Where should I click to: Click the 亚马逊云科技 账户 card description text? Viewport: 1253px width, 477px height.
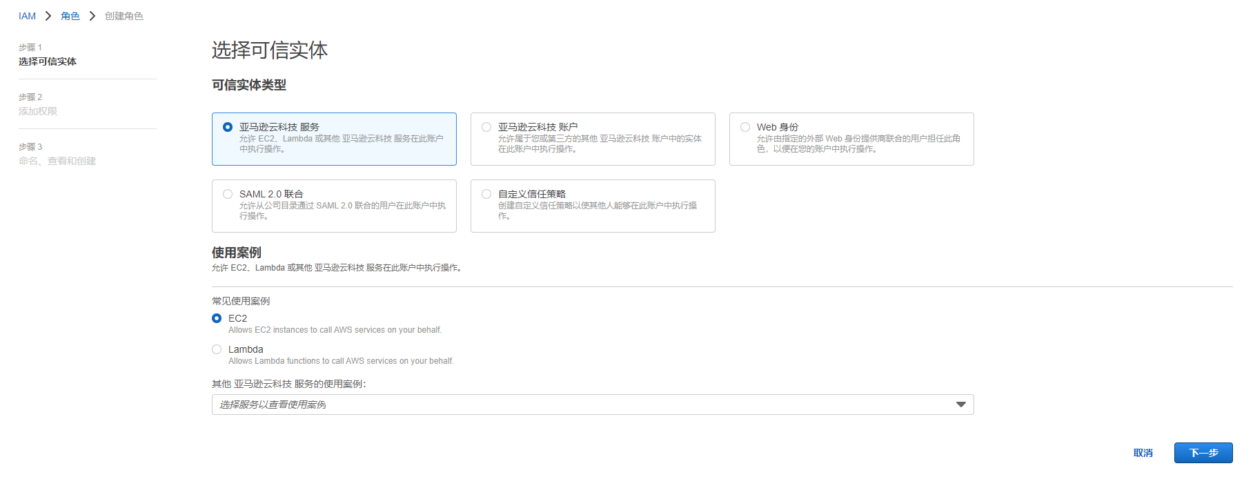tap(600, 144)
